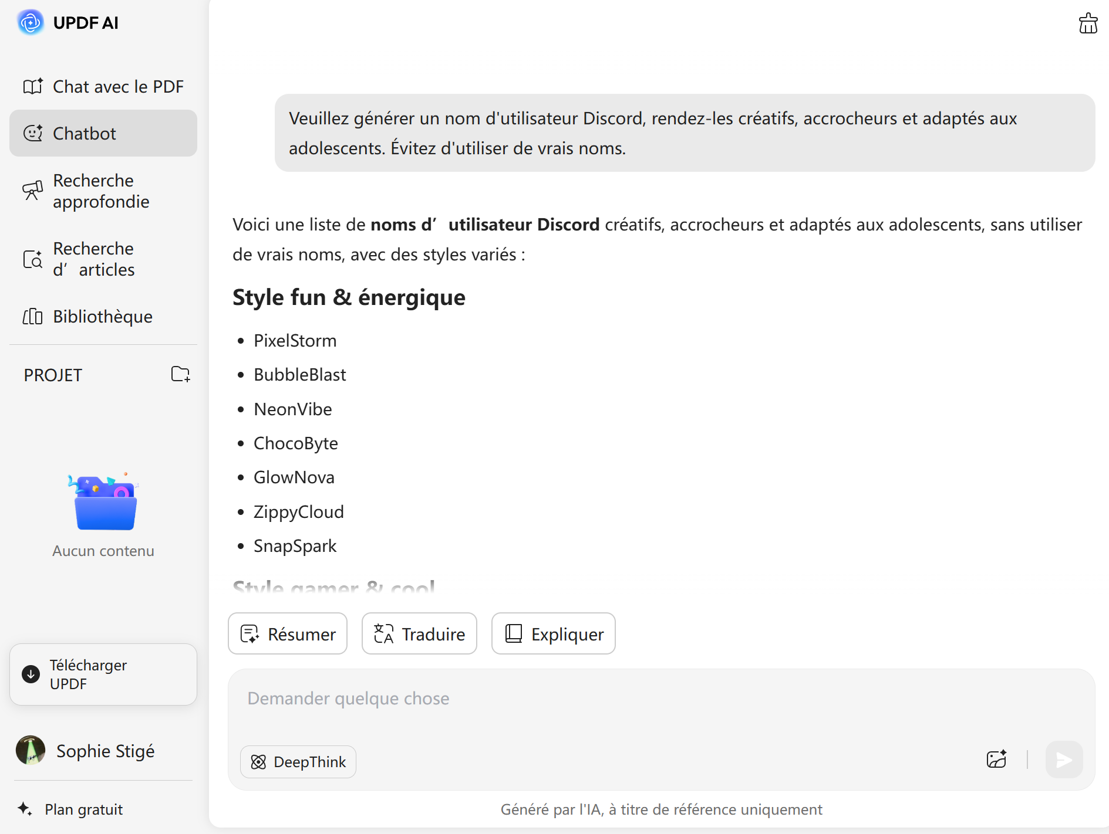This screenshot has width=1109, height=834.
Task: Toggle the DeepThink mode
Action: click(298, 762)
